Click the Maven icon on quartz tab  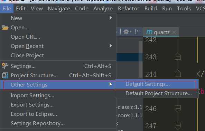[x=149, y=32]
